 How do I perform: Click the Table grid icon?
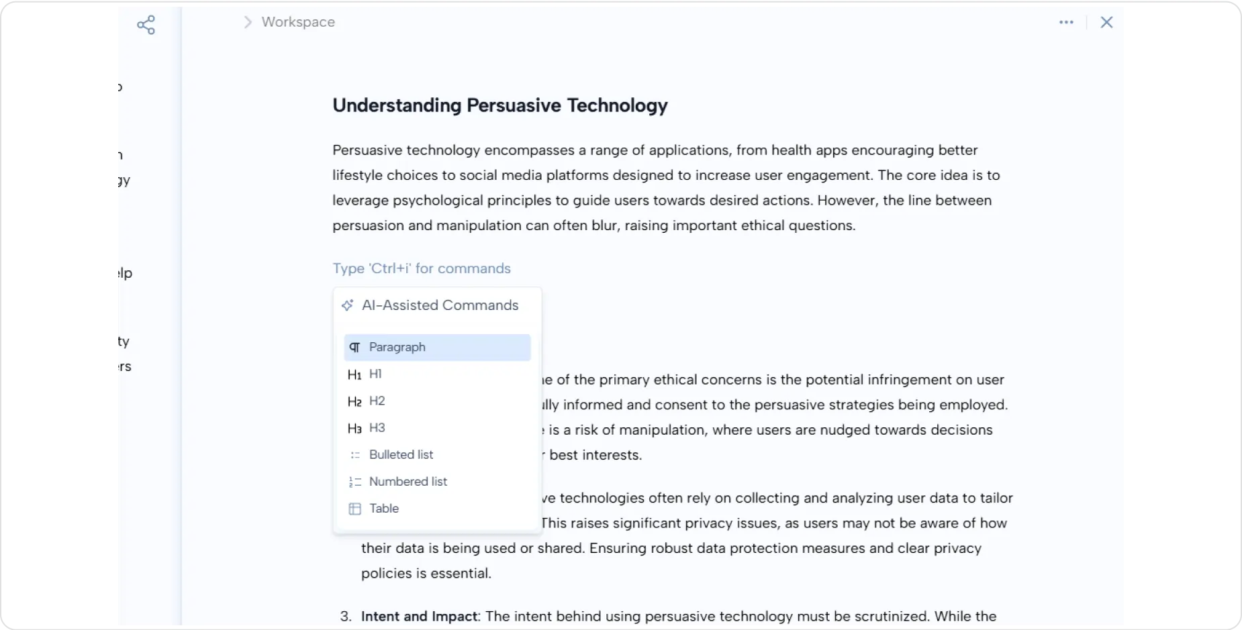pyautogui.click(x=354, y=509)
